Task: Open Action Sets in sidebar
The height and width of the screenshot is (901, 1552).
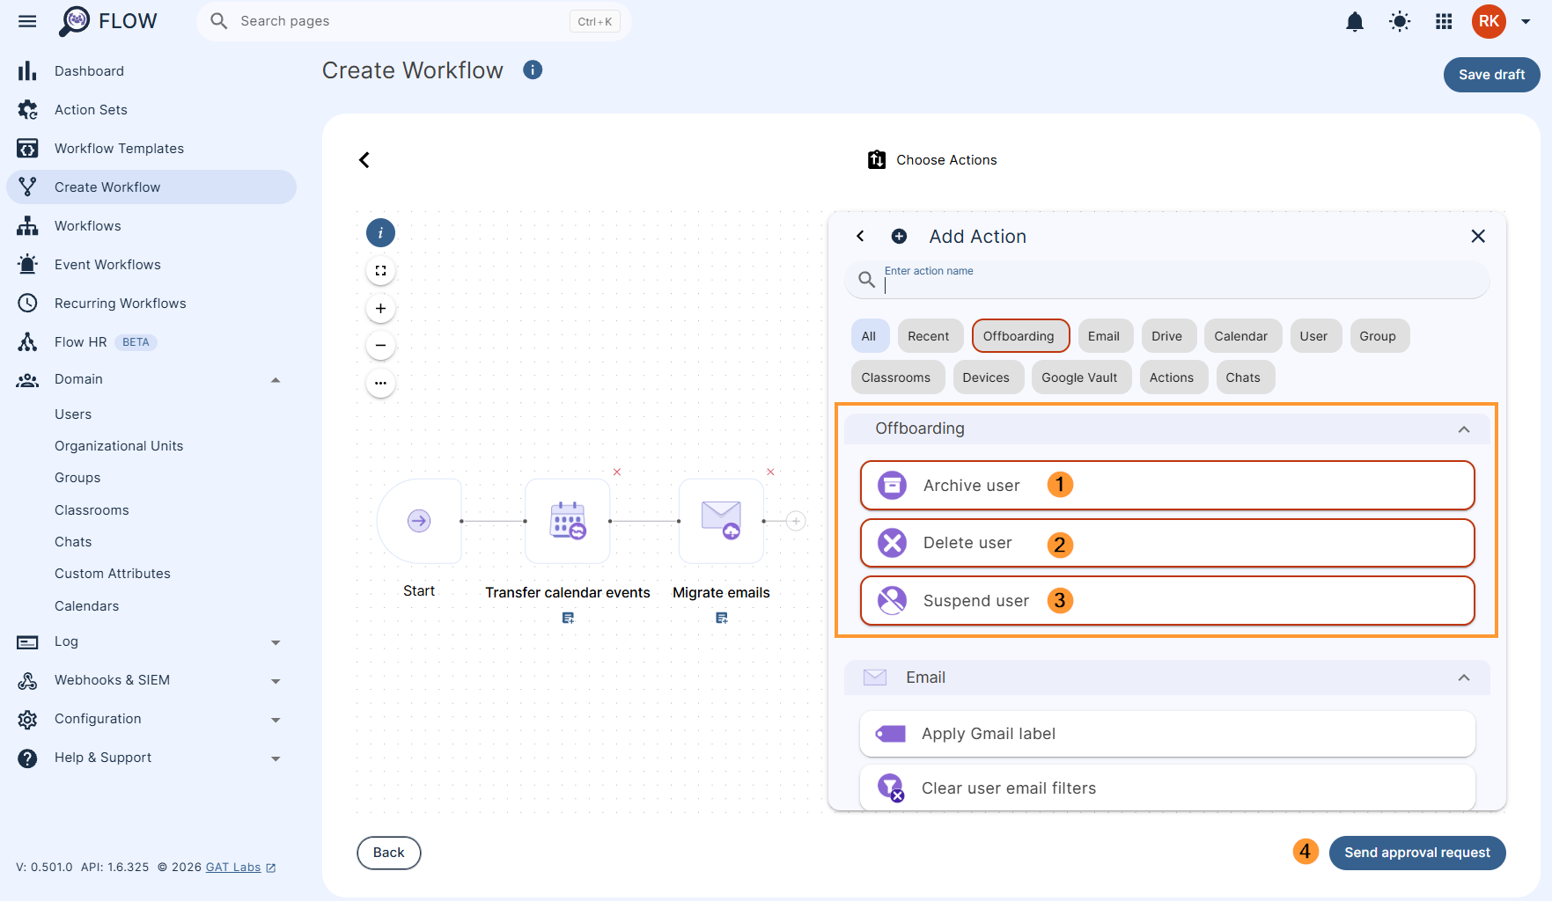Action: 151,110
